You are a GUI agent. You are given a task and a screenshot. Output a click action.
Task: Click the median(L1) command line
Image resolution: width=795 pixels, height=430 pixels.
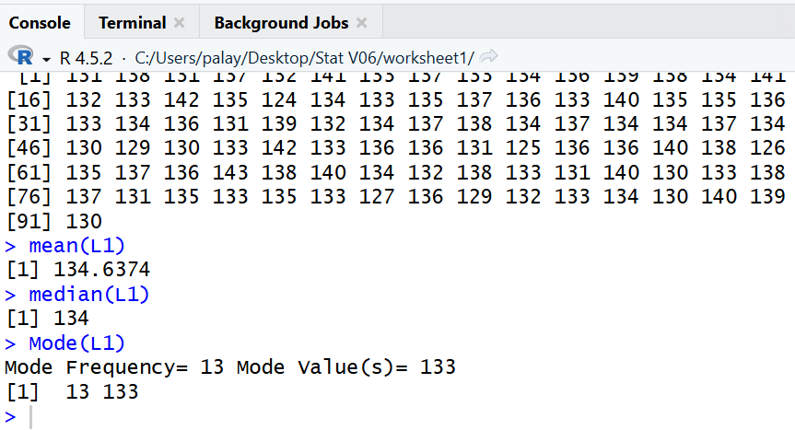(88, 295)
